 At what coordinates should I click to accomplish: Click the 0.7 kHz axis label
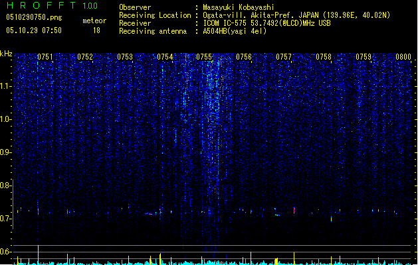pyautogui.click(x=6, y=219)
